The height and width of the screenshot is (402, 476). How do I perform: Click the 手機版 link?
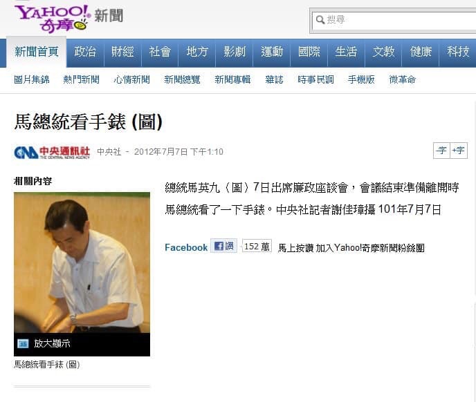tap(361, 79)
